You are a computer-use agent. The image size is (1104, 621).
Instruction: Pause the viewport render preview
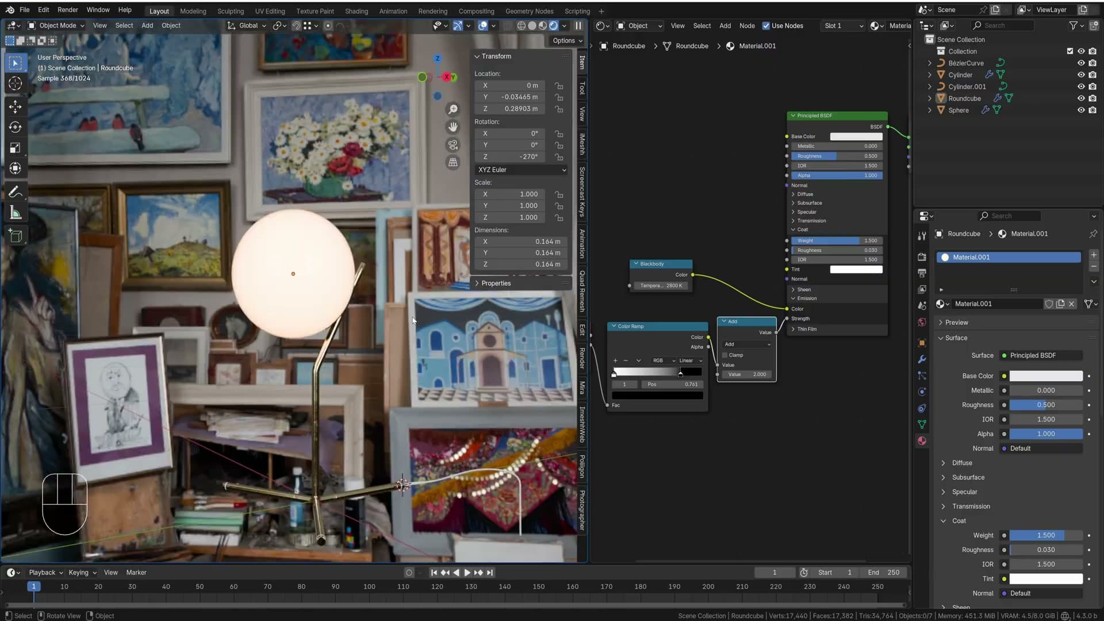578,25
